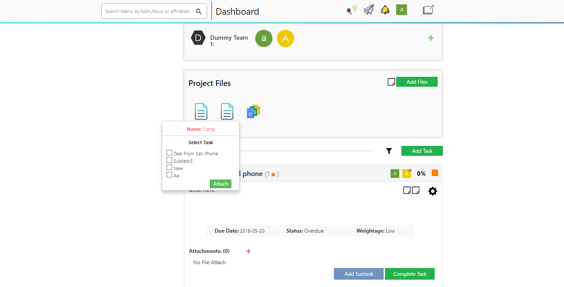Open the paper plane messages icon
The width and height of the screenshot is (564, 287).
coord(369,9)
